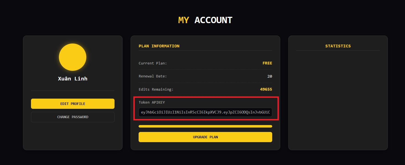Click the Statistics panel heading
Screen dimensions: 405x165
pyautogui.click(x=338, y=46)
